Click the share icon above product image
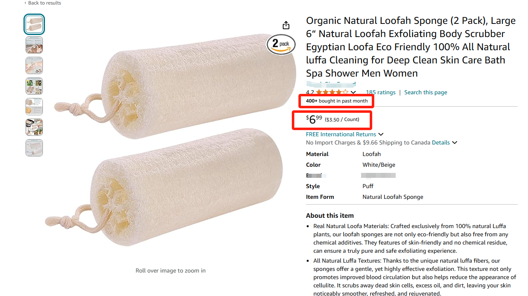 (286, 26)
